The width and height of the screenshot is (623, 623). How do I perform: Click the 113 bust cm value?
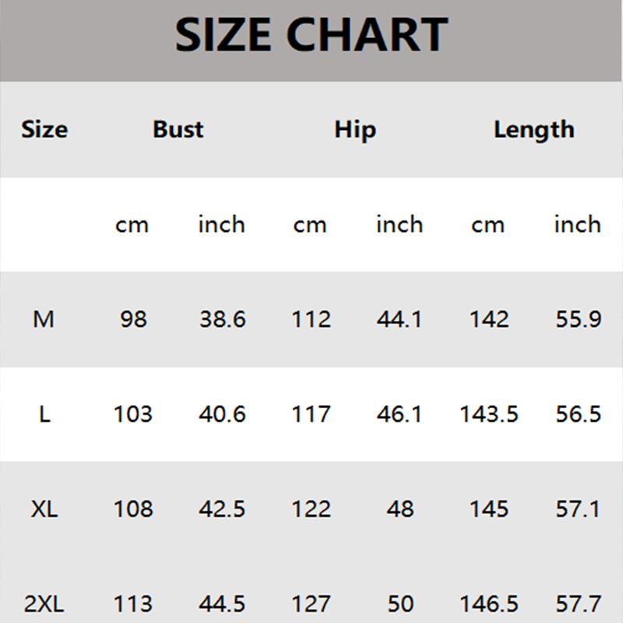133,604
